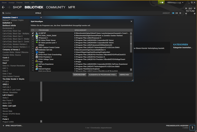Click the DURCHSUCHEN button
The image size is (197, 132).
tap(79, 75)
